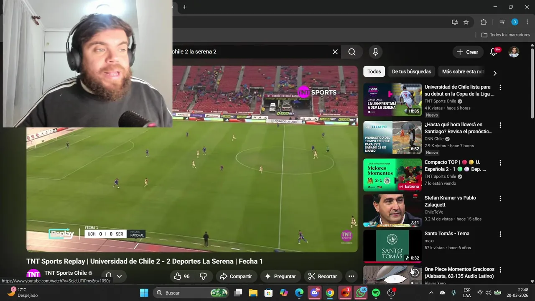Open options menu for One Piece video
The height and width of the screenshot is (301, 535).
(500, 270)
